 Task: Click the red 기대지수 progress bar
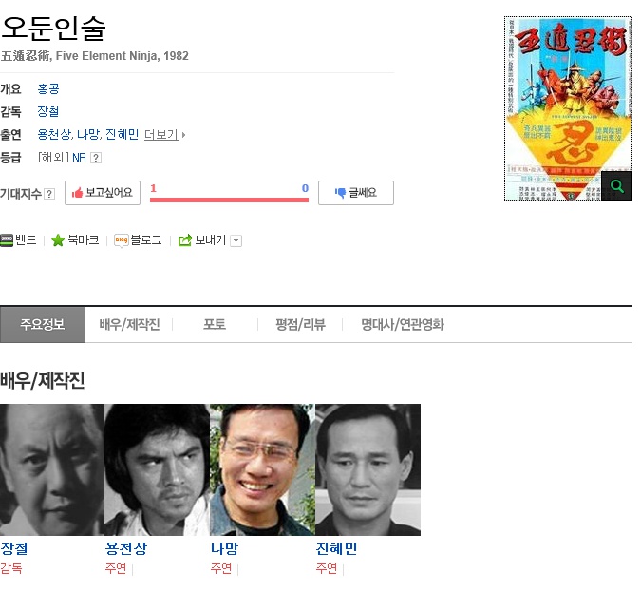point(230,200)
